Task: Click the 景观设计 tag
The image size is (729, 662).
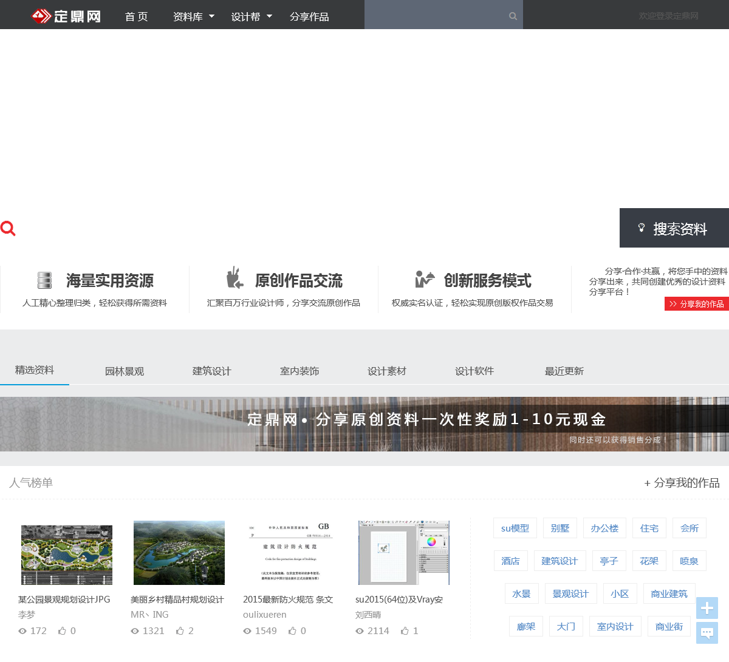Action: pyautogui.click(x=571, y=593)
